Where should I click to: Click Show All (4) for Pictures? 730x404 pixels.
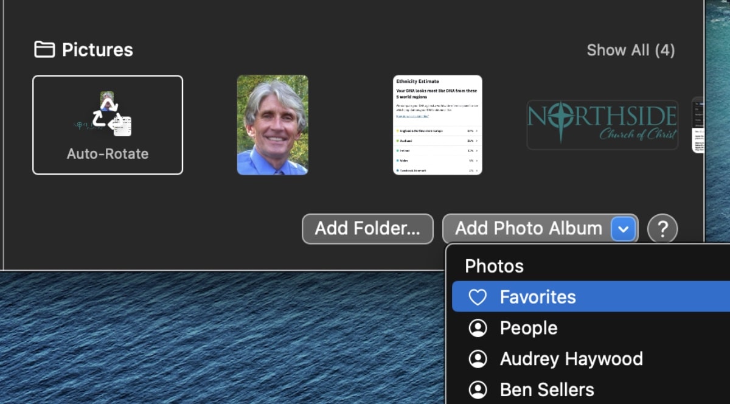tap(630, 50)
